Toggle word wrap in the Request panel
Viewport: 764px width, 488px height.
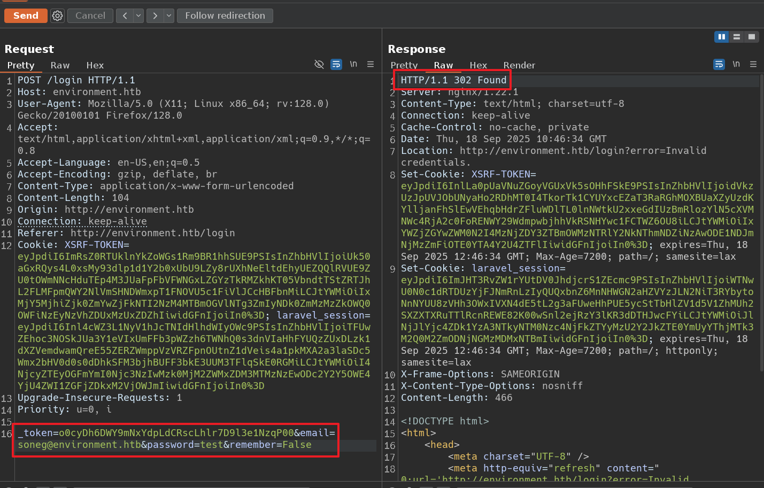pyautogui.click(x=336, y=64)
